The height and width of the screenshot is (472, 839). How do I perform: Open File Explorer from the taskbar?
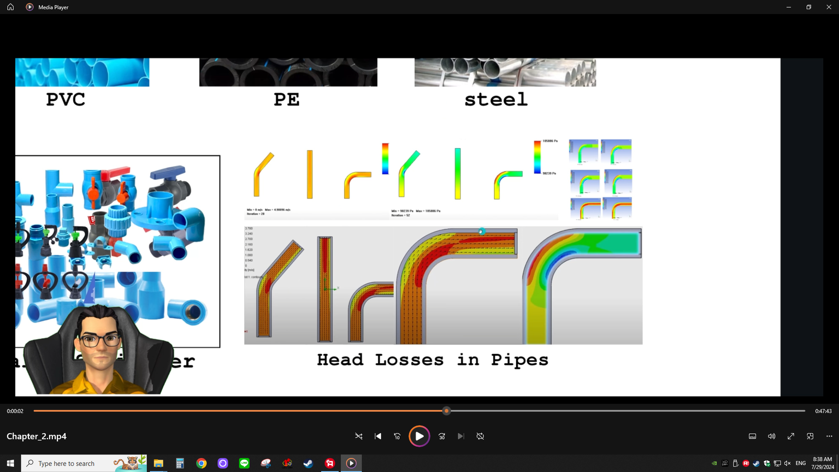click(158, 463)
